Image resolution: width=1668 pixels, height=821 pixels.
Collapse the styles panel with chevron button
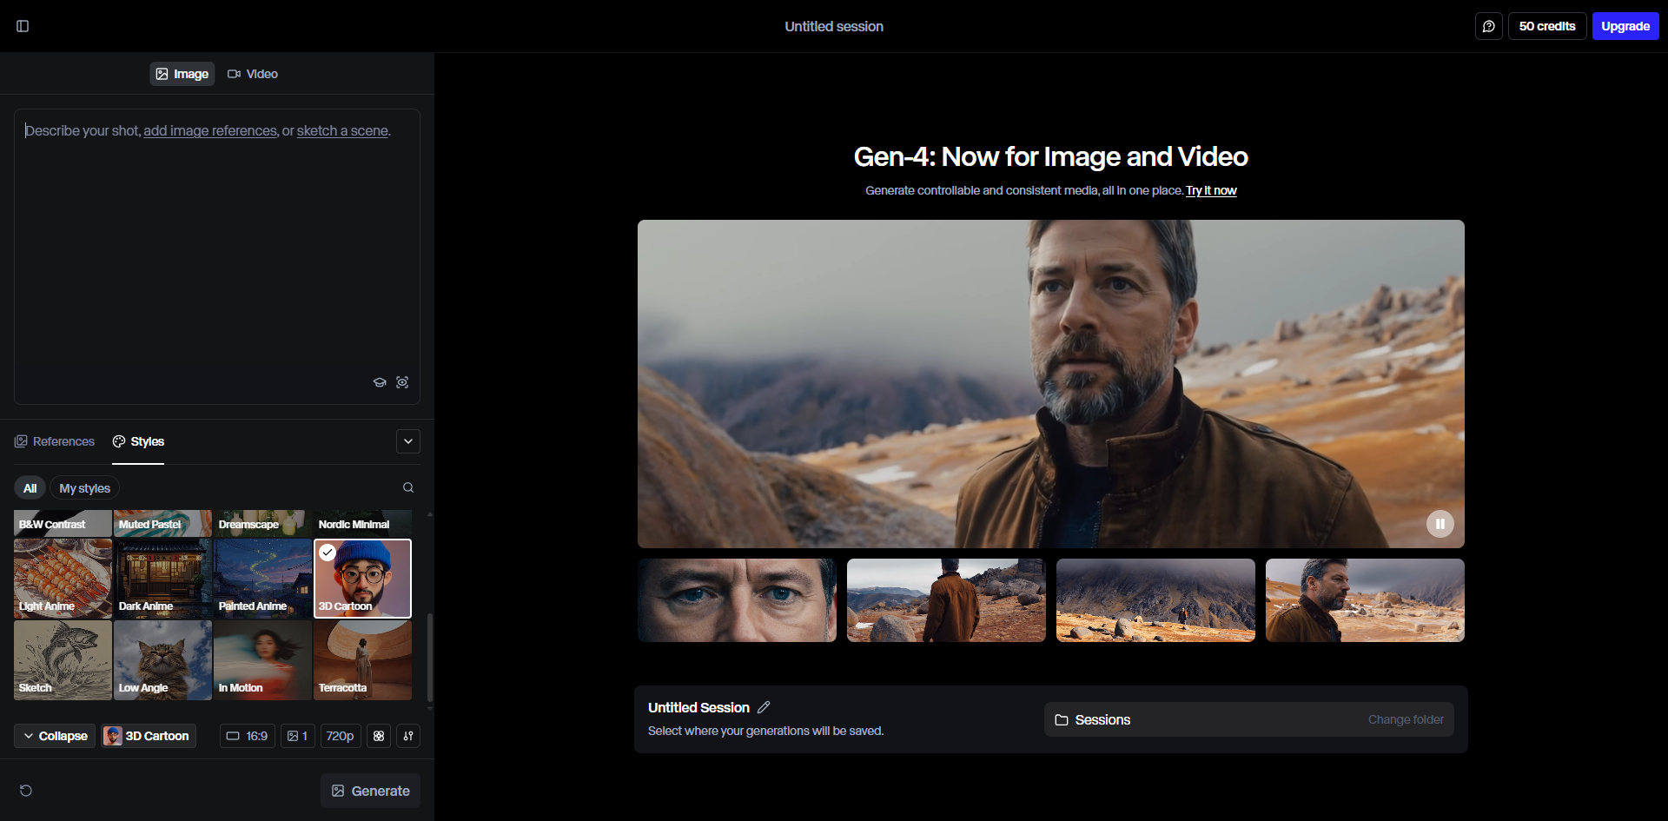coord(408,441)
